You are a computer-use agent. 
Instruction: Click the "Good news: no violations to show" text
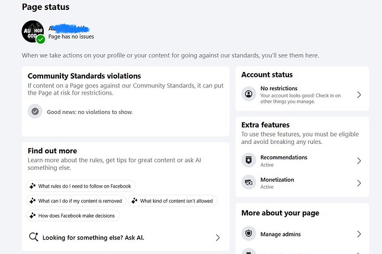(x=90, y=112)
